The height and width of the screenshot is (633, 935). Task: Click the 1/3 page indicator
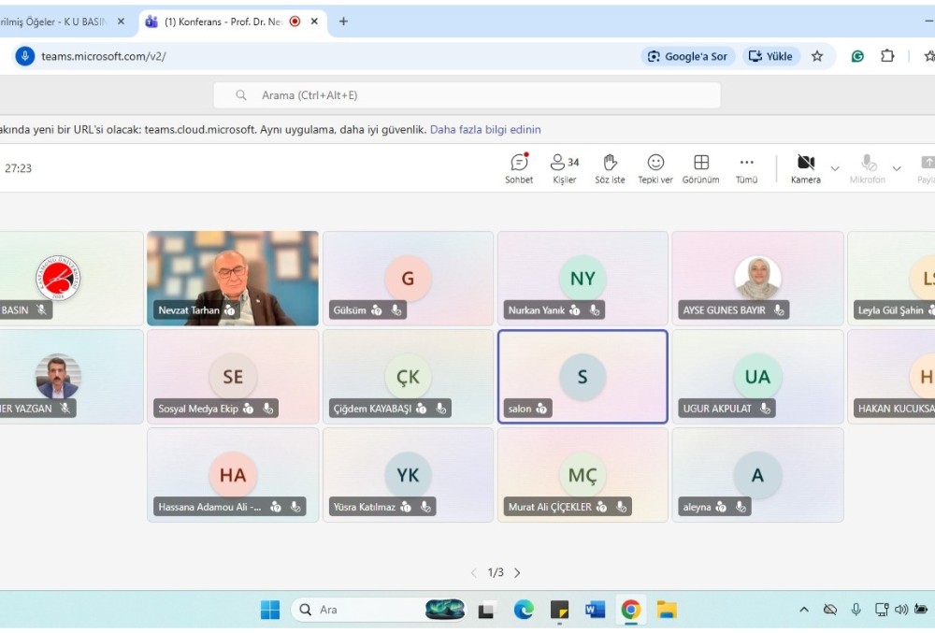(496, 573)
